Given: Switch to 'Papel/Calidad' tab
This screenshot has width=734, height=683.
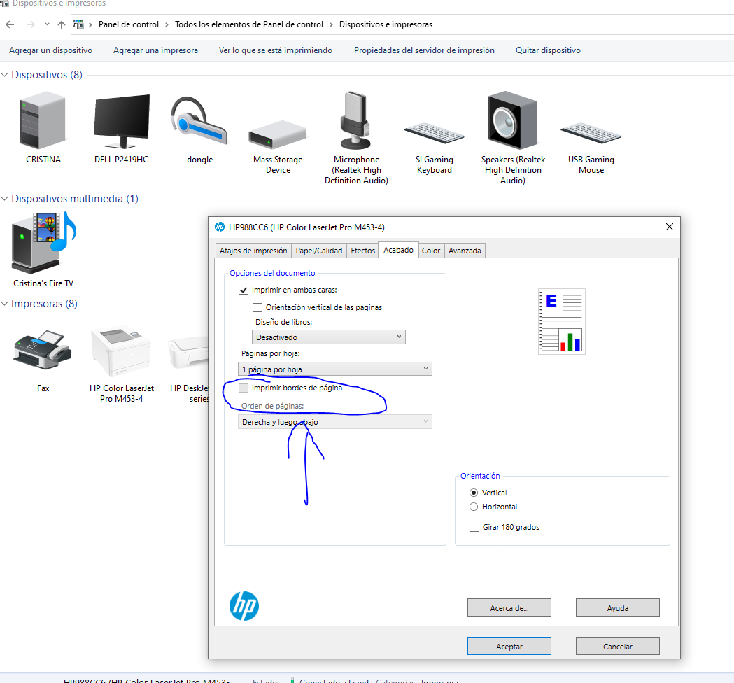Looking at the screenshot, I should point(319,251).
